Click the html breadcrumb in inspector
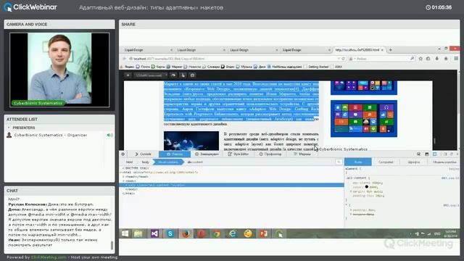The width and height of the screenshot is (464, 261). click(x=129, y=162)
